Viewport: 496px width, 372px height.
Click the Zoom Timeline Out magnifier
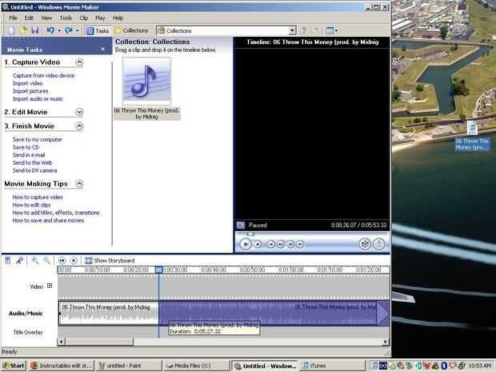(x=46, y=260)
